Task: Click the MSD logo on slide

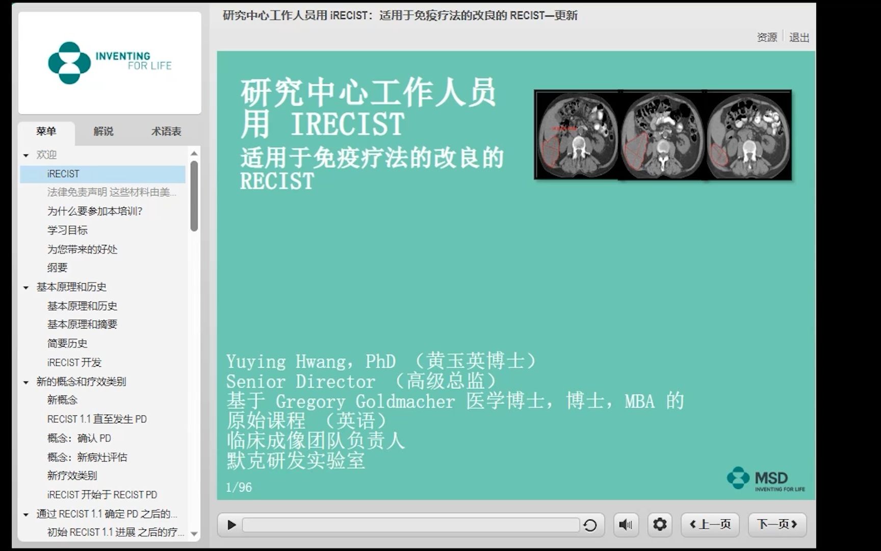Action: [766, 480]
